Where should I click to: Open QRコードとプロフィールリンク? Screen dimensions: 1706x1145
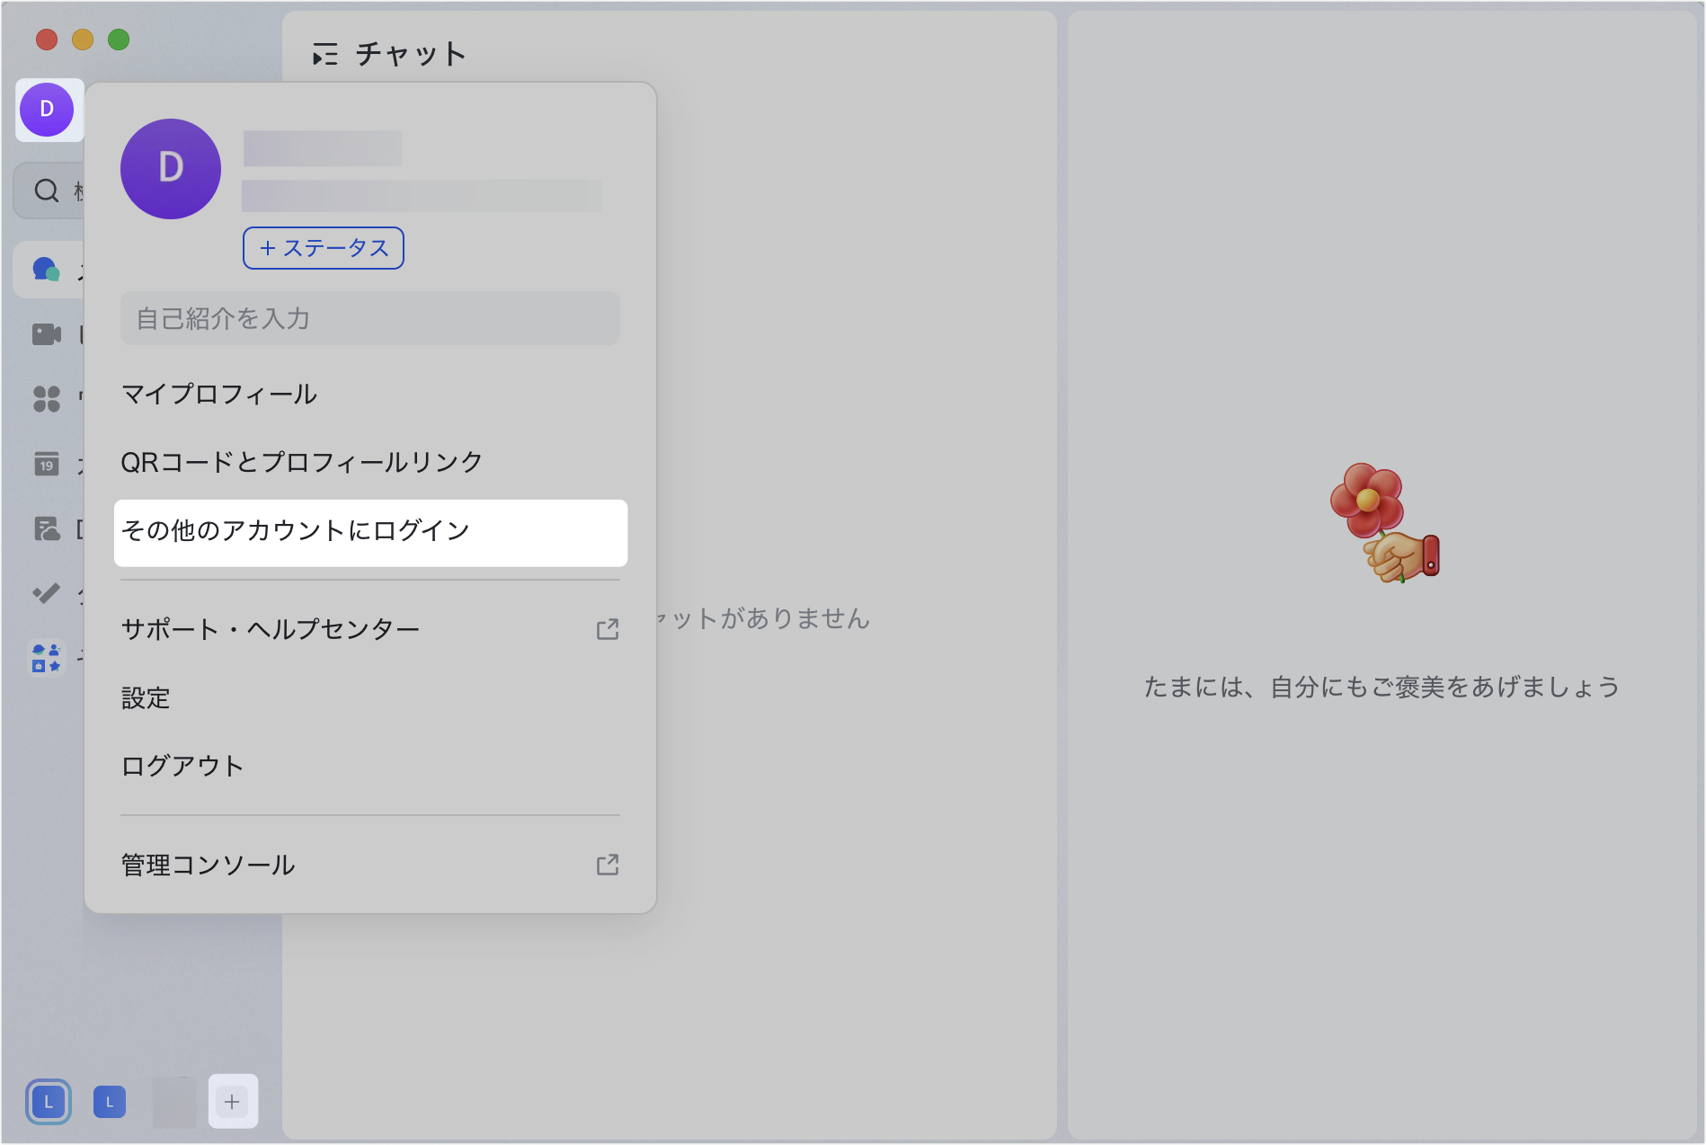(x=302, y=462)
